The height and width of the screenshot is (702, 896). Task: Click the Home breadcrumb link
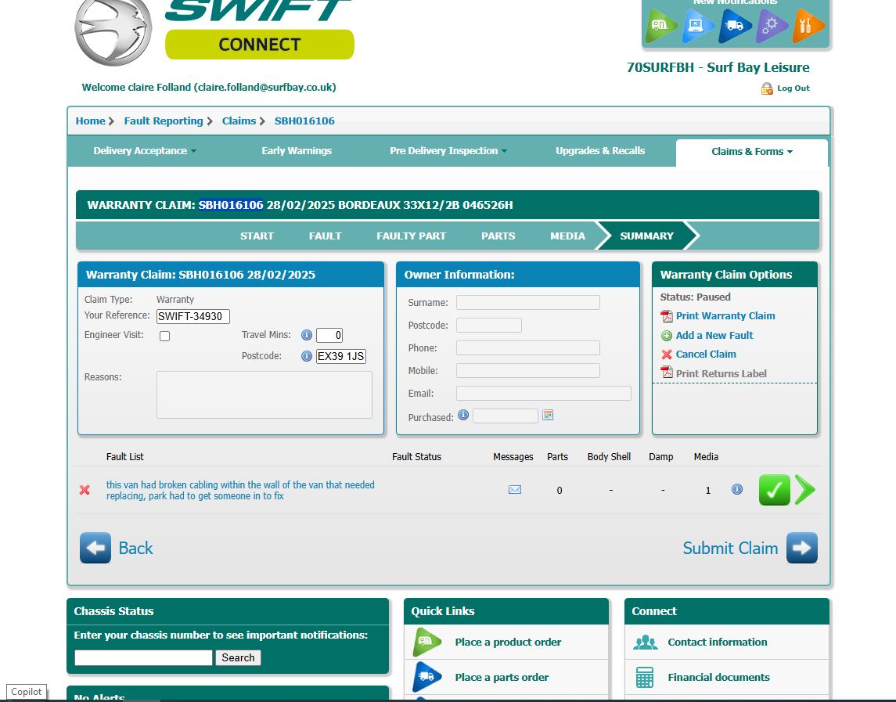click(90, 121)
